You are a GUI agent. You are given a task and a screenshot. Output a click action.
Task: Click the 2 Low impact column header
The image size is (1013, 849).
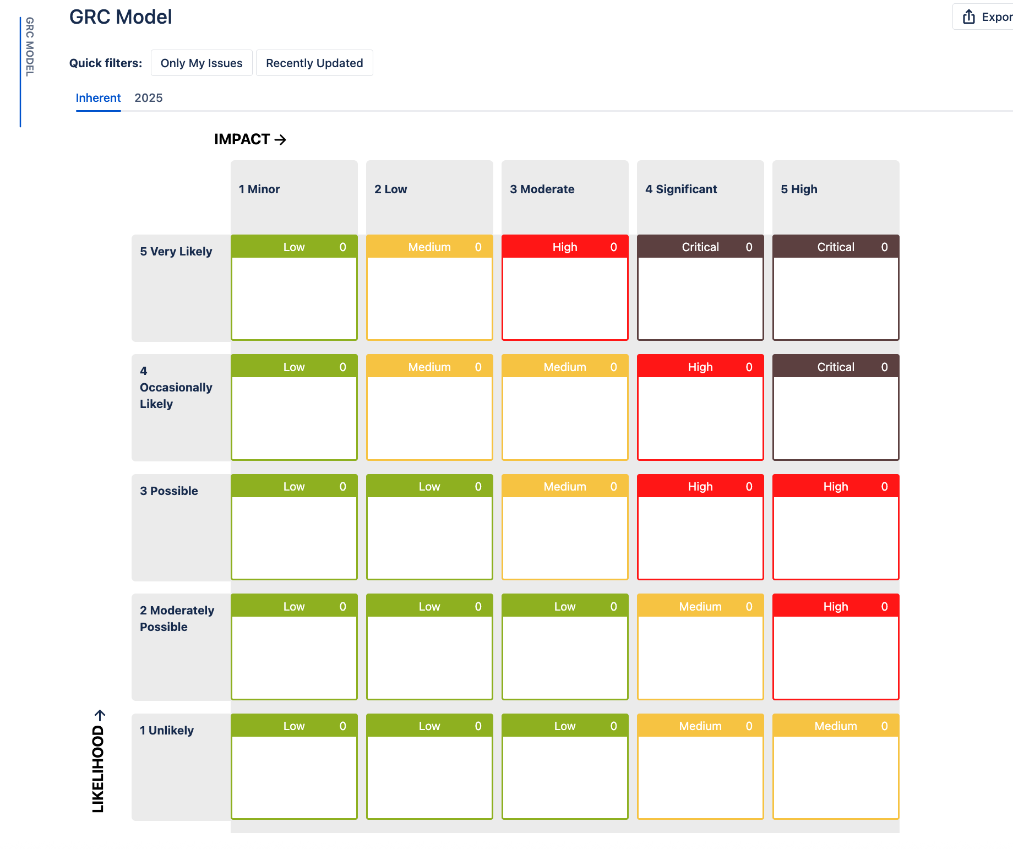[429, 197]
